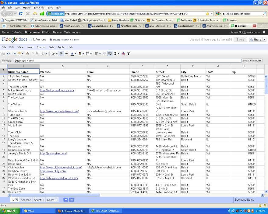This screenshot has height=214, width=268.
Task: Apply currency format with the $ icon
Action: (33, 53)
